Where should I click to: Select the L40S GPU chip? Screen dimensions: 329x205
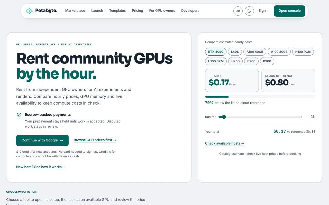235,52
